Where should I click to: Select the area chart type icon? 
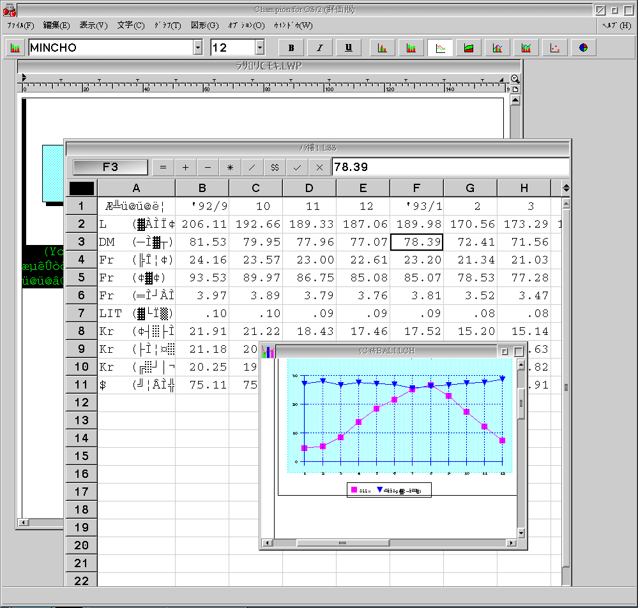coord(469,48)
